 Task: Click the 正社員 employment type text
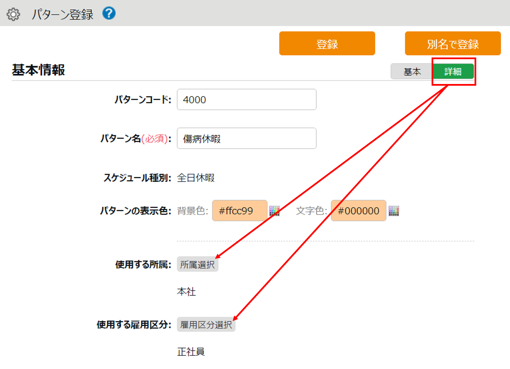click(x=191, y=352)
